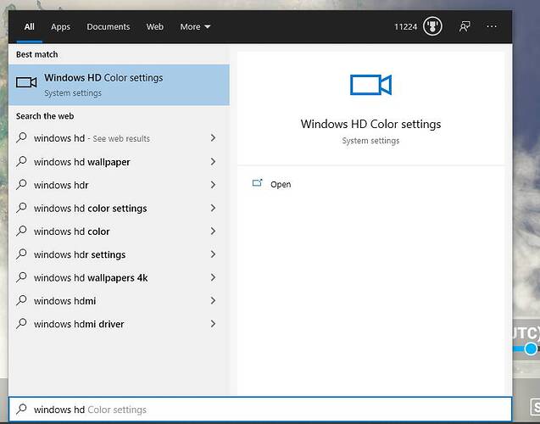Open the feedback person icon
This screenshot has width=540, height=424.
(x=465, y=26)
